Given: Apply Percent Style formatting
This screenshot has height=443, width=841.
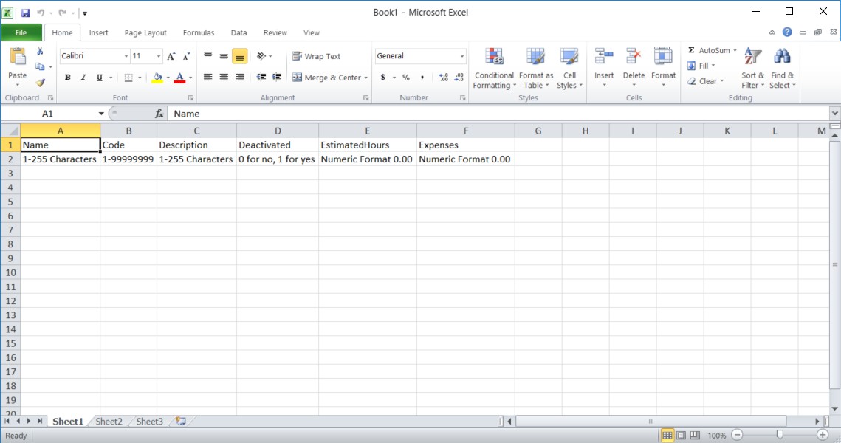Looking at the screenshot, I should click(406, 78).
